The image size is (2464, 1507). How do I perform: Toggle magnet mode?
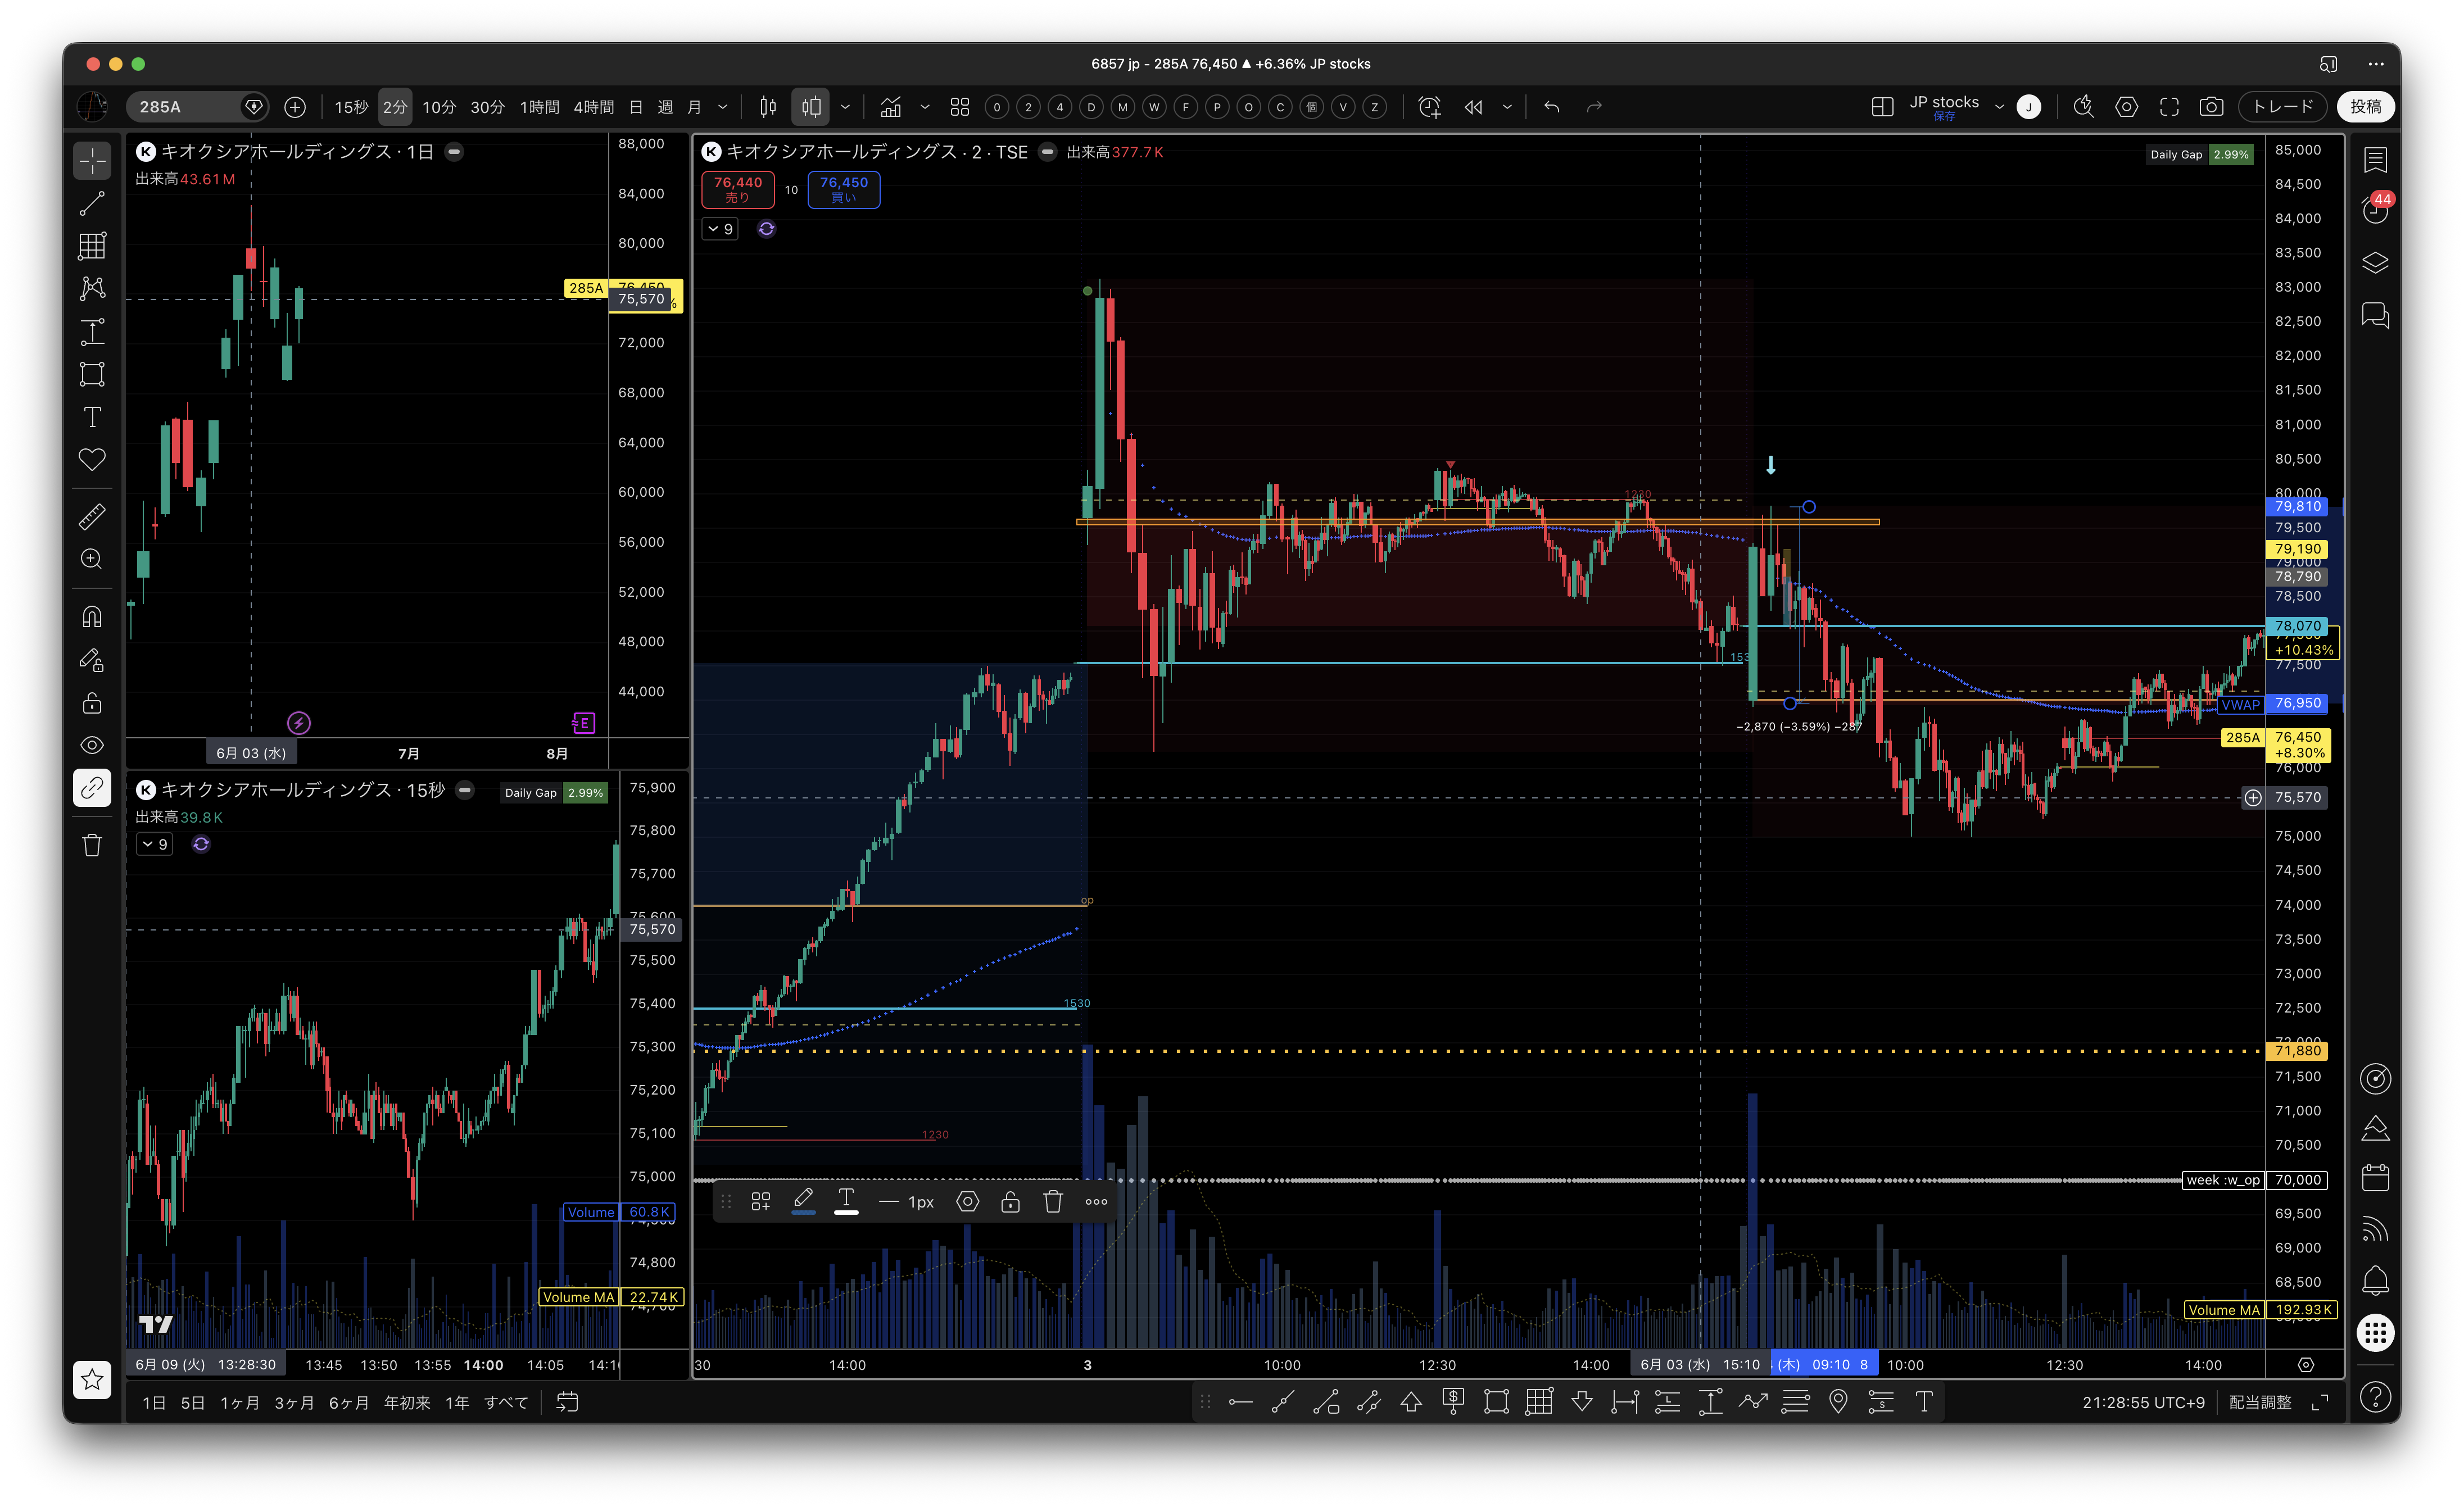pyautogui.click(x=92, y=617)
